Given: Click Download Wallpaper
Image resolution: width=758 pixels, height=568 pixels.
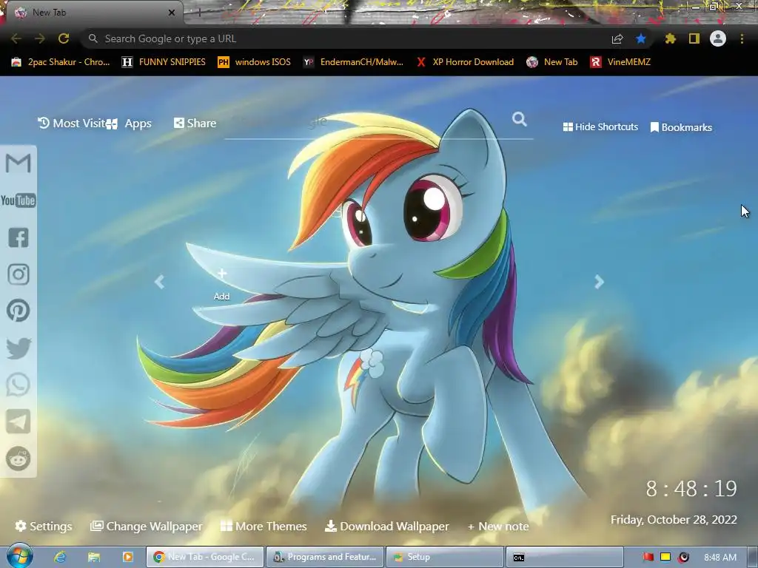Looking at the screenshot, I should pos(386,527).
